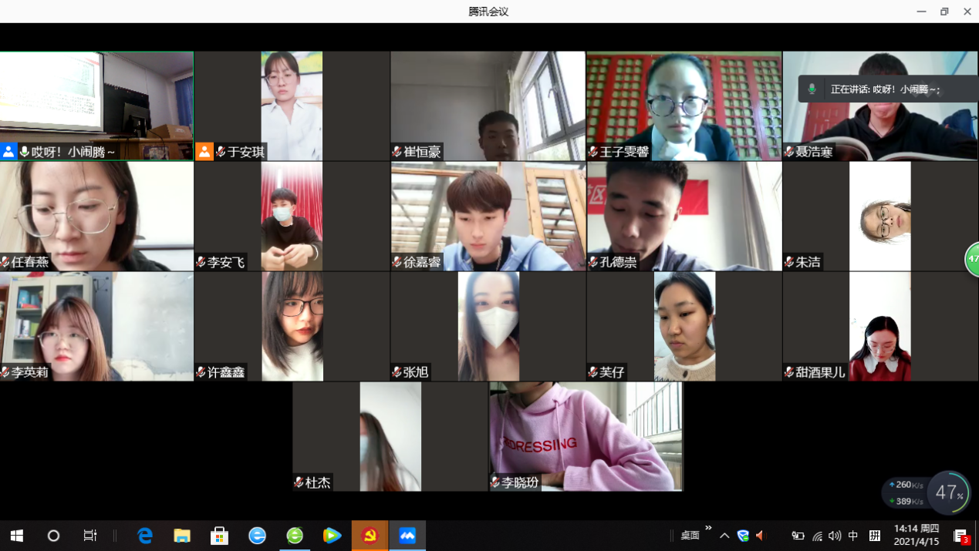Click the blue host icon beside 哎呀！小闹腾~
Screen dimensions: 979x551
(8, 152)
